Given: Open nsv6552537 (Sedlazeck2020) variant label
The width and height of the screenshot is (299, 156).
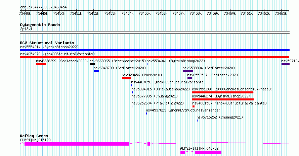Looking at the screenshot, I should click(213, 75).
